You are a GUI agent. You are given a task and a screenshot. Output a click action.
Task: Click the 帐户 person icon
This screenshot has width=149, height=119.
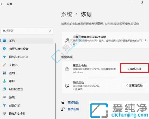[x=4, y=81]
